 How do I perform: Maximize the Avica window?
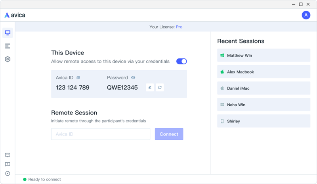coord(301,4)
